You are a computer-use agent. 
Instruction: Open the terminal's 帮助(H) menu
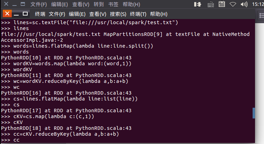click(159, 14)
